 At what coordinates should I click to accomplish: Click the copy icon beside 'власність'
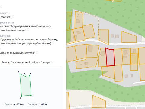(x=13, y=16)
